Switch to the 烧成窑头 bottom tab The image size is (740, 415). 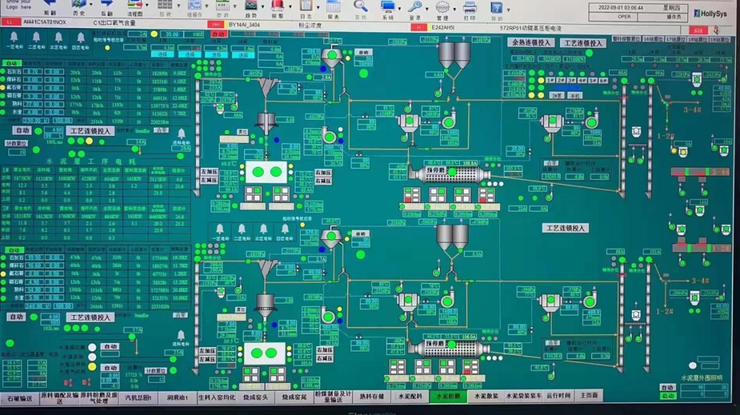pyautogui.click(x=255, y=397)
